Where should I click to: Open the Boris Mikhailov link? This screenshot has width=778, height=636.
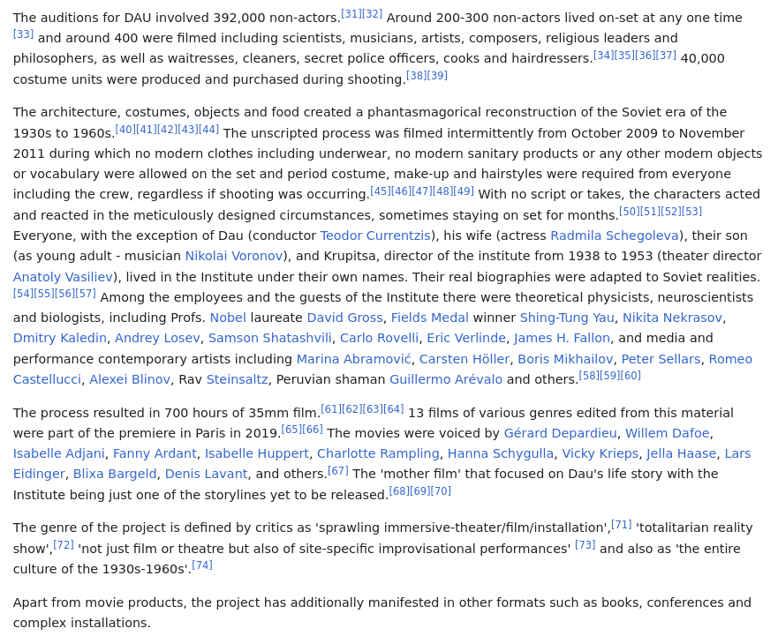pos(566,359)
